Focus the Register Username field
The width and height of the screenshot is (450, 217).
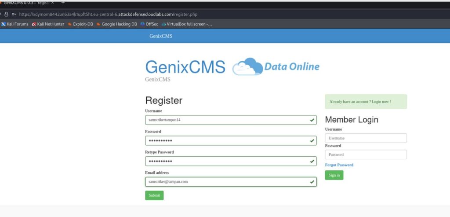tap(231, 120)
